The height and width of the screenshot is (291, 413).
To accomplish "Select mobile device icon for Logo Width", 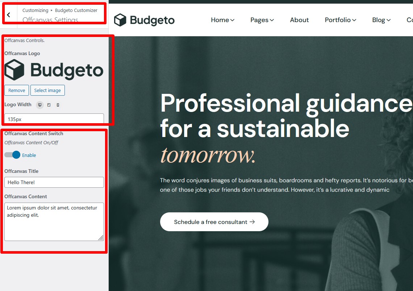I will point(58,105).
